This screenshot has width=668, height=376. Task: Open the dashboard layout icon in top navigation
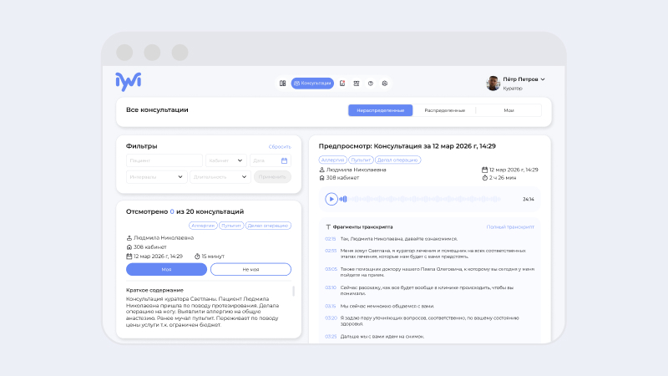click(x=282, y=84)
